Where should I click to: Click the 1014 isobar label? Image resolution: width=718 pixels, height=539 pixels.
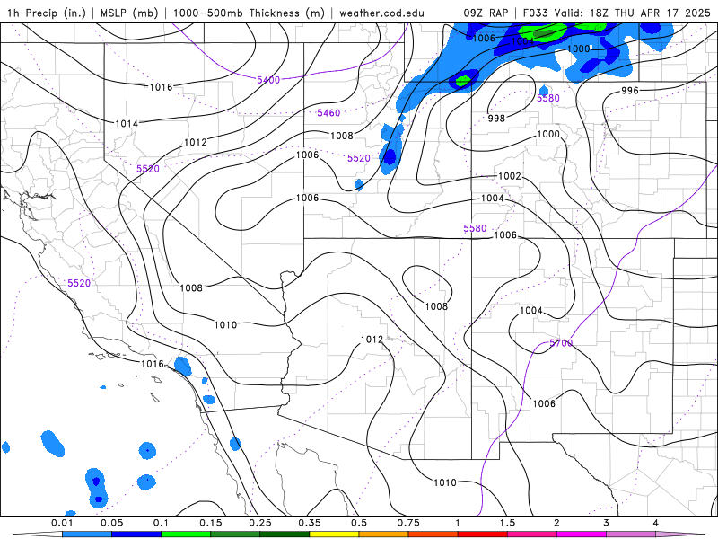point(127,123)
